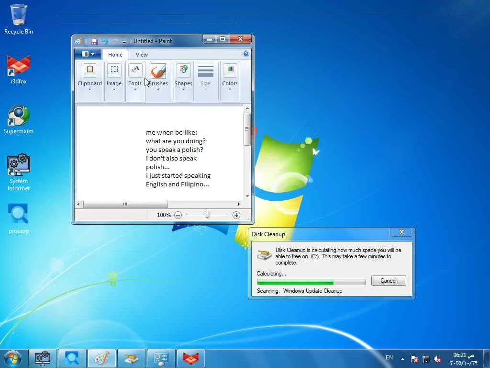This screenshot has width=490, height=368.
Task: Select the System Informer desktop shortcut
Action: click(x=19, y=172)
